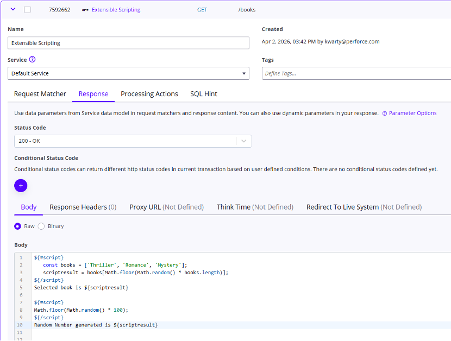Open the SQL Hint tab
The image size is (451, 341).
pos(204,94)
